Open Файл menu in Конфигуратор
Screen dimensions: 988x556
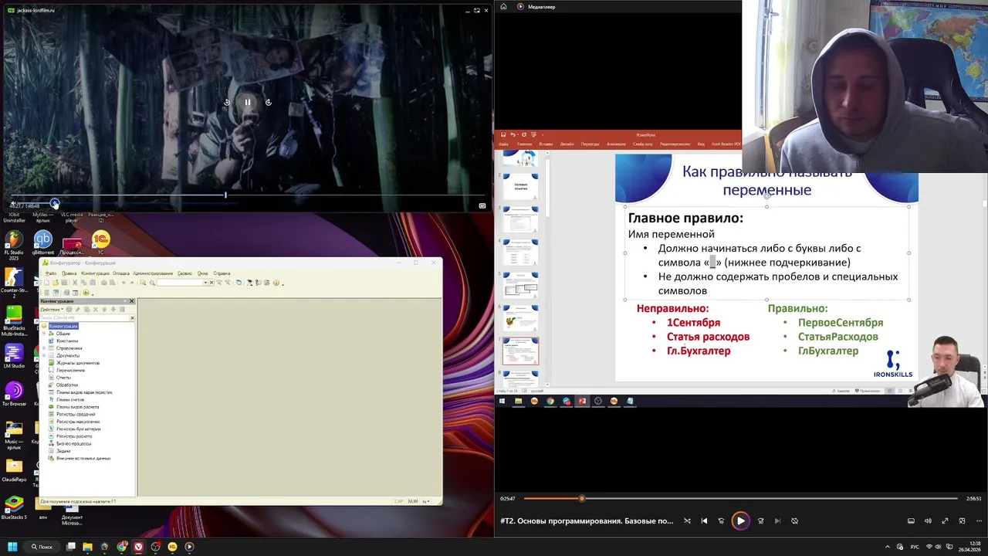[x=51, y=273]
